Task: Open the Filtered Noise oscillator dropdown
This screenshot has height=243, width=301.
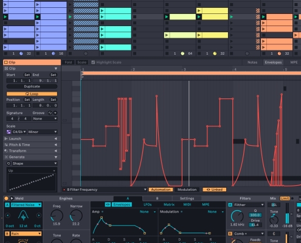Action: [26, 205]
